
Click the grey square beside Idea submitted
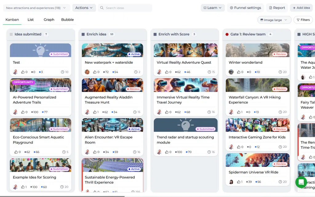11,34
